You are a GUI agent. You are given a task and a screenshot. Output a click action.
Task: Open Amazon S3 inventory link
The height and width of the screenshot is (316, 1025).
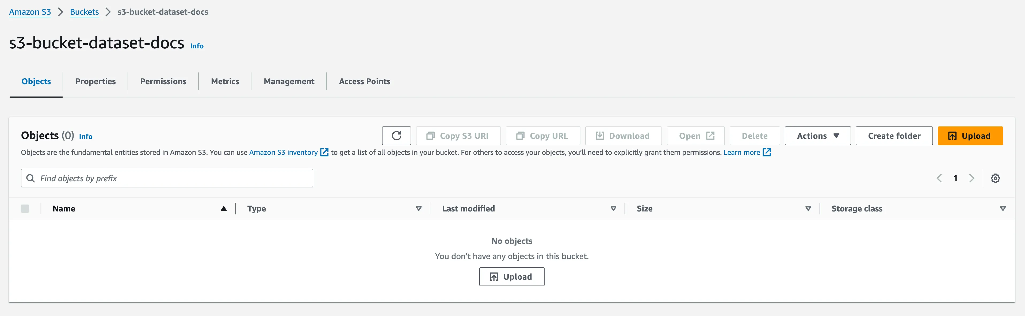[284, 152]
